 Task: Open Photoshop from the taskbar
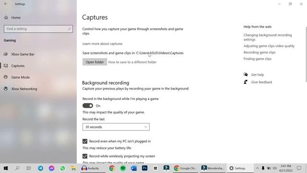pyautogui.click(x=145, y=168)
